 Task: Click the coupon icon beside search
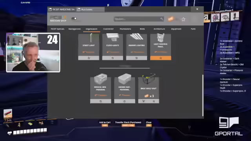tap(171, 19)
